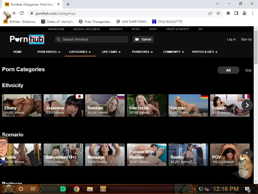Click the 'Scenario' section heading
This screenshot has width=258, height=194.
[x=13, y=135]
